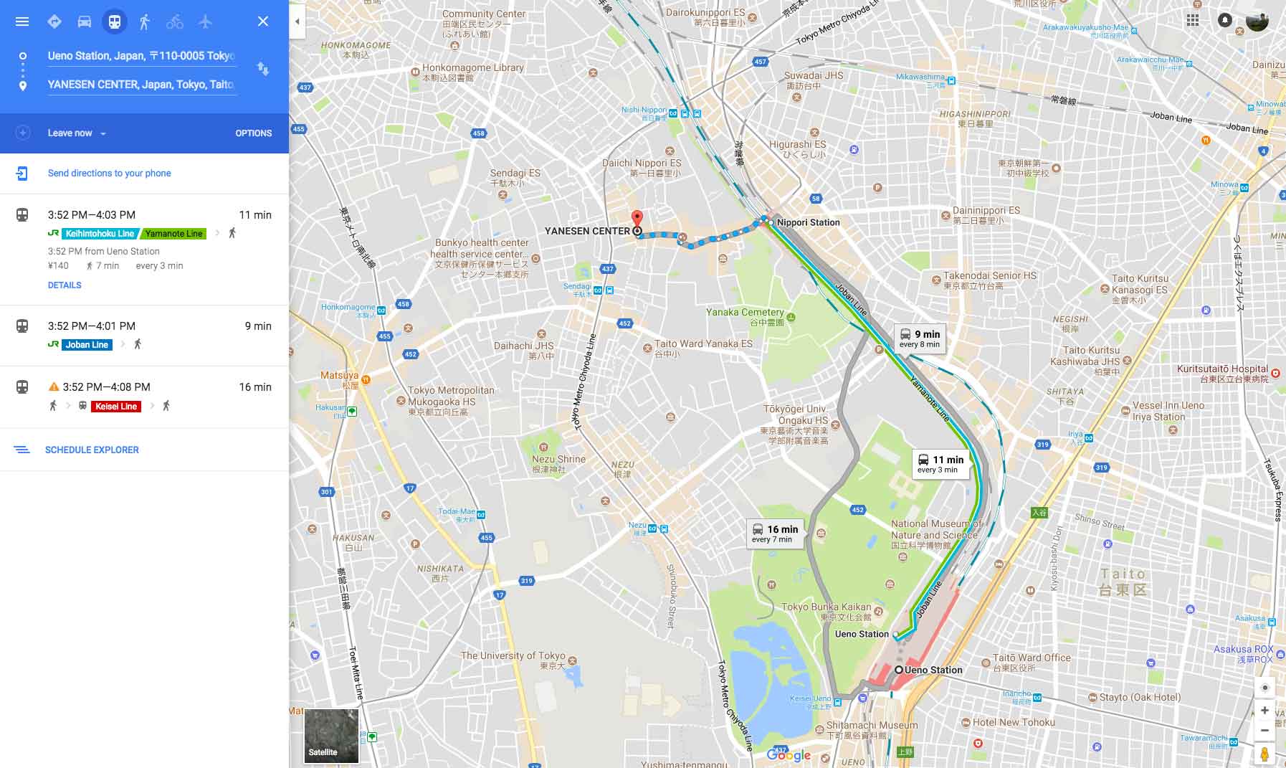Collapse the side panel arrow
The width and height of the screenshot is (1286, 768).
[x=297, y=22]
